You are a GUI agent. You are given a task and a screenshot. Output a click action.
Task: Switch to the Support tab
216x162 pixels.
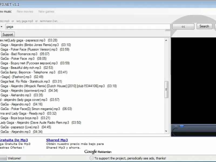(8, 35)
